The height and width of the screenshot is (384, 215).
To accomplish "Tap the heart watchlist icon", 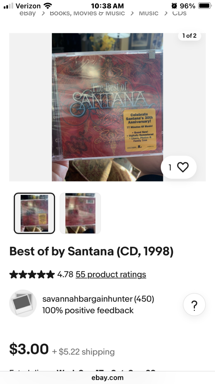I will click(x=183, y=167).
